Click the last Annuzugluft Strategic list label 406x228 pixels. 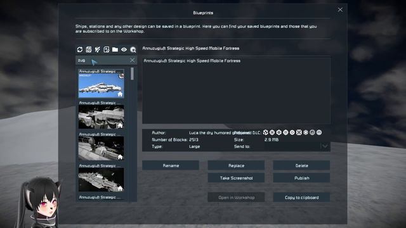point(100,197)
